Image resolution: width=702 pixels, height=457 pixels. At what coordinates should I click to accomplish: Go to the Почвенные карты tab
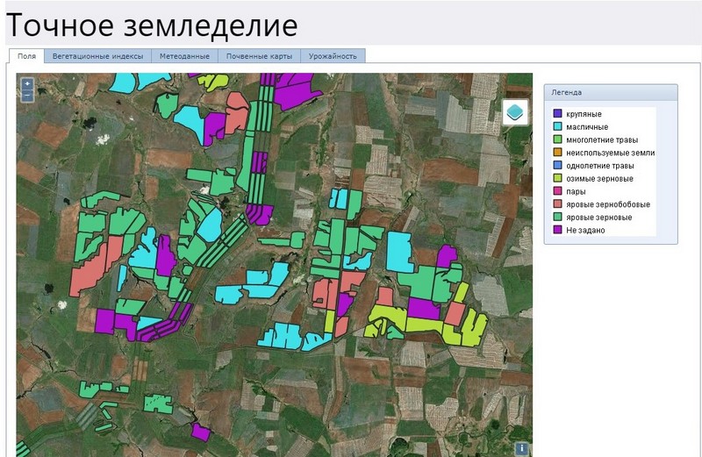258,56
